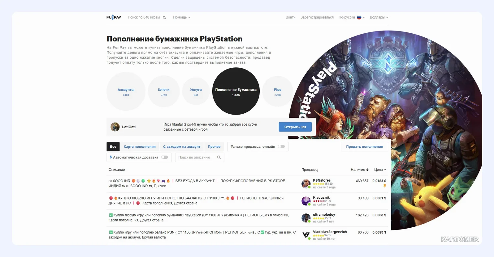
Task: Open ultramolodoy seller avatar
Action: coord(306,218)
